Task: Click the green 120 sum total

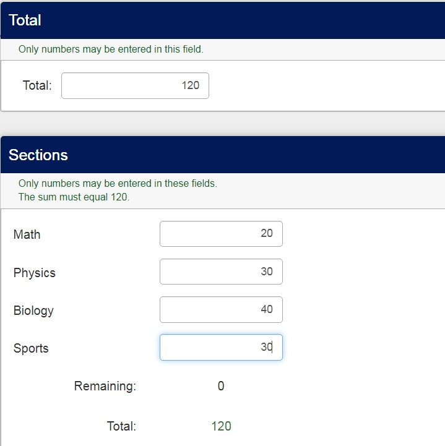Action: [221, 426]
